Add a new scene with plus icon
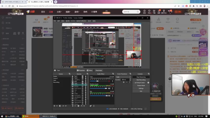Viewport: 210px width, 118px height. (54, 106)
